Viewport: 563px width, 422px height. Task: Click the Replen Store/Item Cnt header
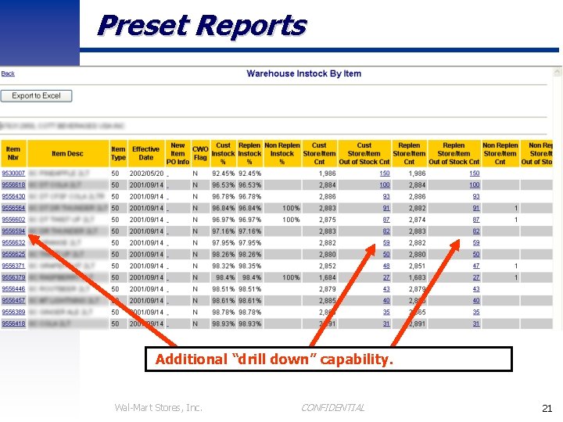click(x=409, y=154)
